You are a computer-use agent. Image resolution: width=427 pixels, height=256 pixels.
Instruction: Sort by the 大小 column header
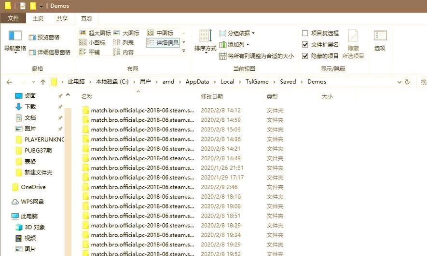327,96
